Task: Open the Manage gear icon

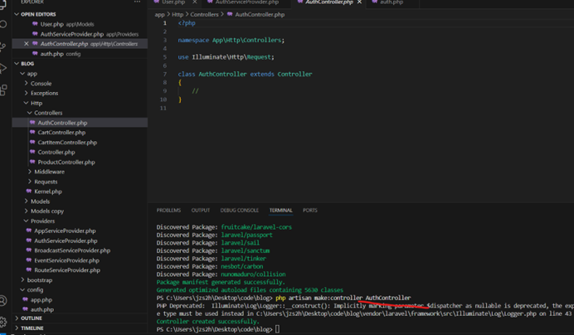Action: point(3,323)
